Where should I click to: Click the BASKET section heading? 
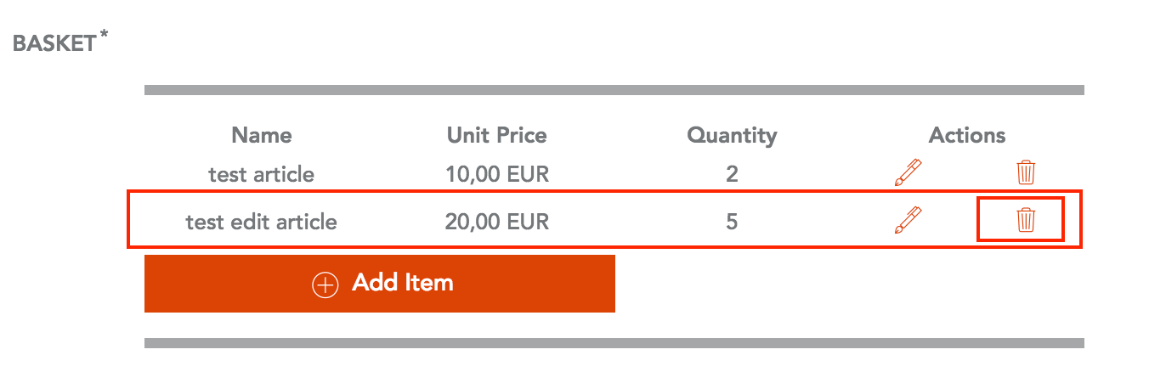[54, 44]
